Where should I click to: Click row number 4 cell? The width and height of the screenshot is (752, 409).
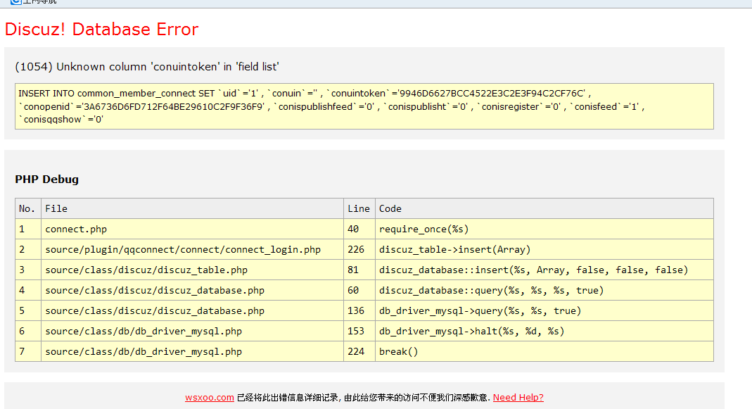tap(28, 291)
